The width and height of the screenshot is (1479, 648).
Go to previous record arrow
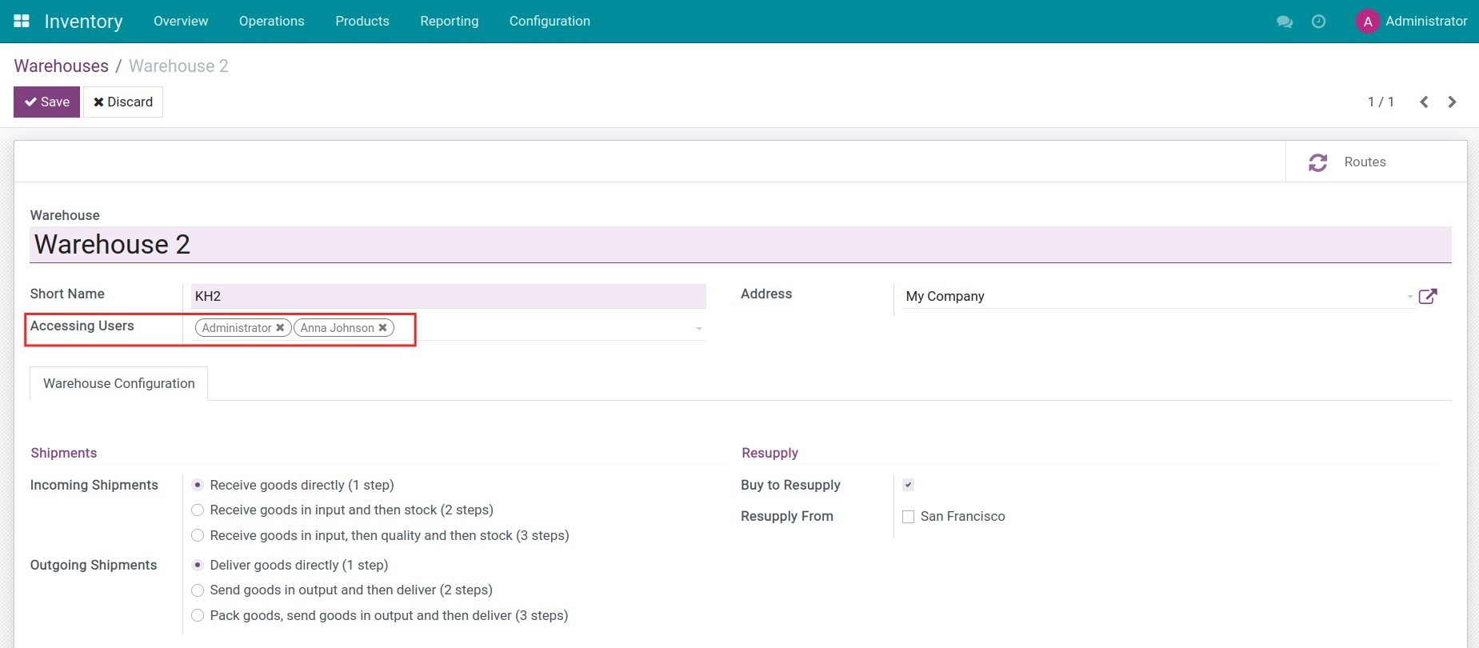(1424, 102)
